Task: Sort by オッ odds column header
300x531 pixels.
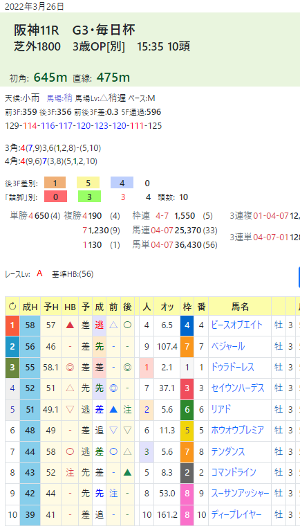Action: (167, 307)
